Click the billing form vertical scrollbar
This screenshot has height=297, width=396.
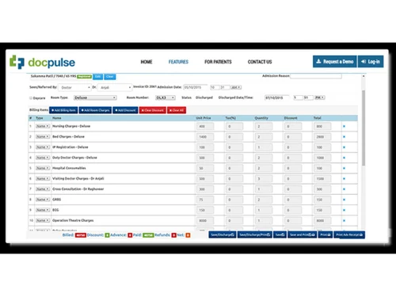pos(364,128)
